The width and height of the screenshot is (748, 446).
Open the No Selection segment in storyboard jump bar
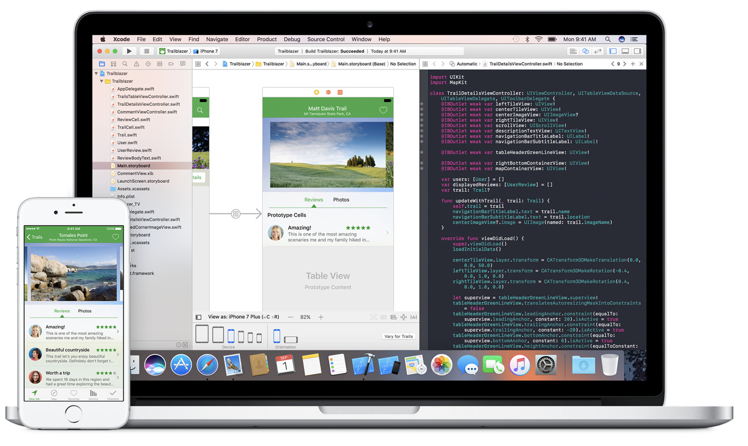[403, 64]
